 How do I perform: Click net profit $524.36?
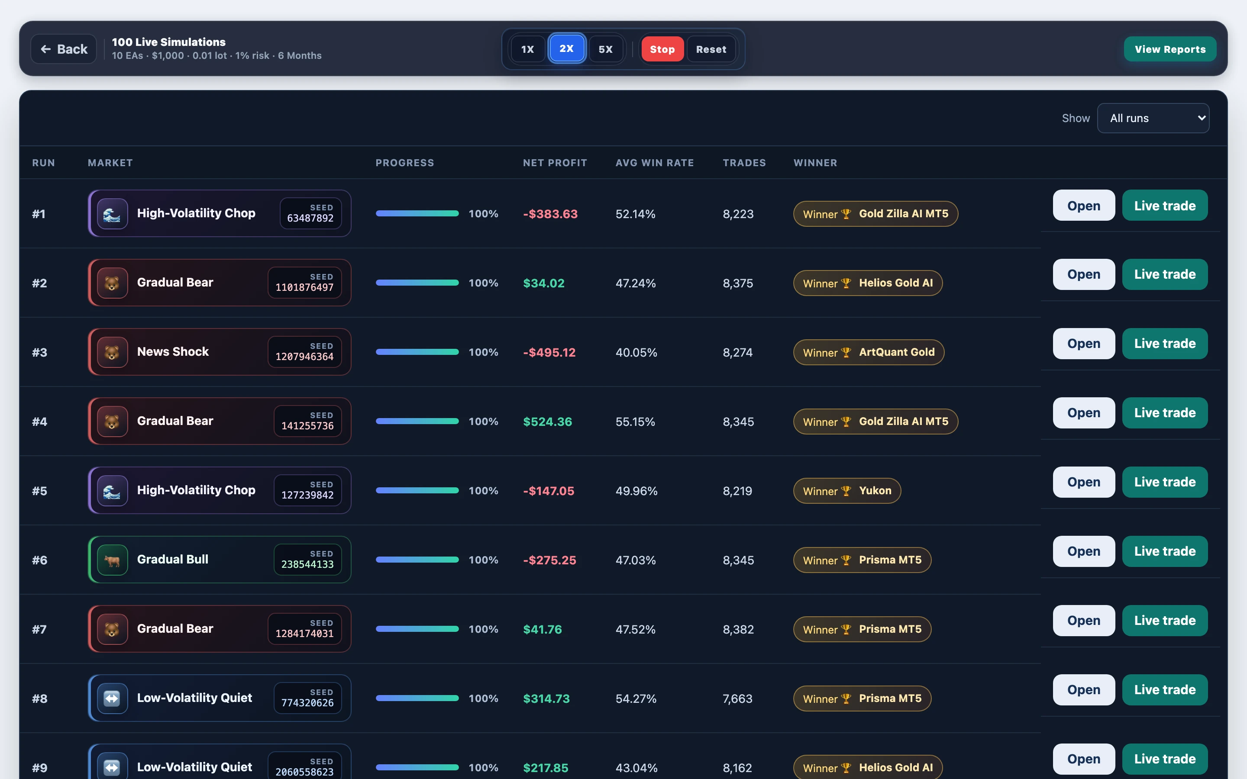tap(547, 422)
